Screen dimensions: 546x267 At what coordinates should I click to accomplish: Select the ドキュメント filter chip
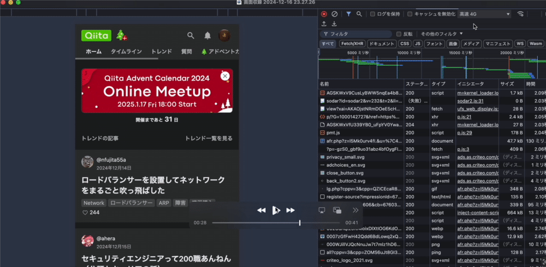pos(382,44)
